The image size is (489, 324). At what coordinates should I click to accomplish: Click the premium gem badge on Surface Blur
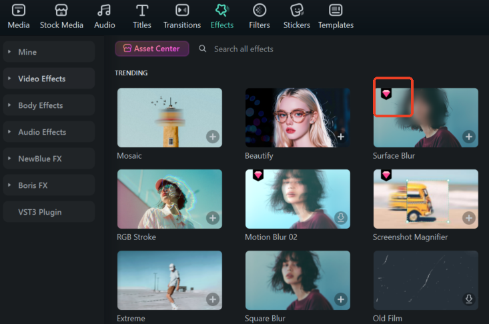386,94
